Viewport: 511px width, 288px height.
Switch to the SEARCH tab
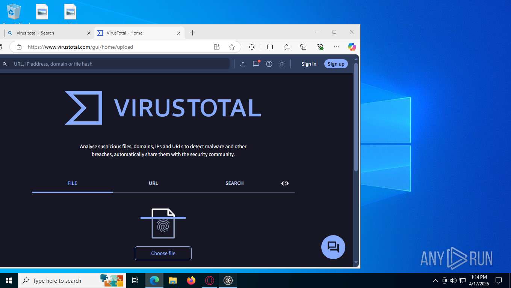pos(234,183)
